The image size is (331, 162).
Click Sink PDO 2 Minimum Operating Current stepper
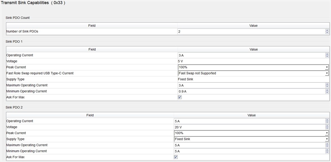[327, 151]
